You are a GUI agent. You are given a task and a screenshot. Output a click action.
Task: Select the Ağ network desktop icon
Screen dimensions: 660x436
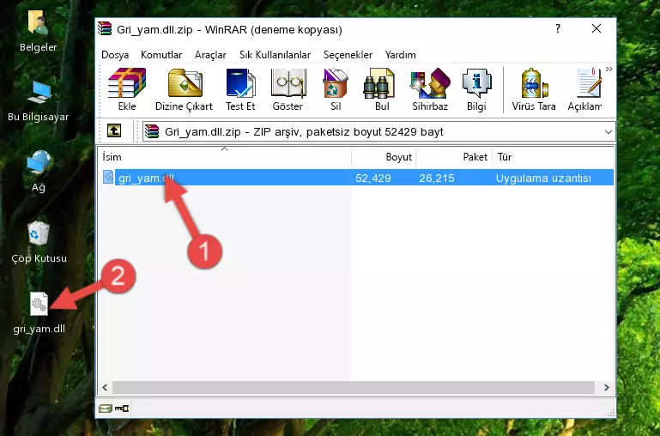point(39,172)
